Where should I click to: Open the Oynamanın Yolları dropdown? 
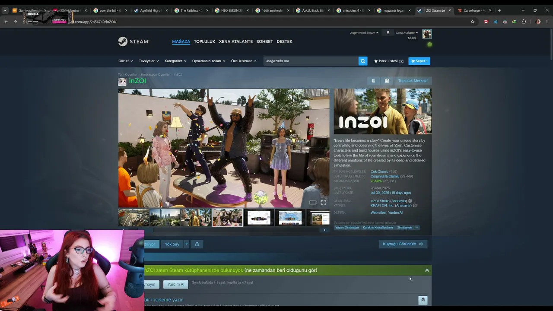tap(209, 61)
